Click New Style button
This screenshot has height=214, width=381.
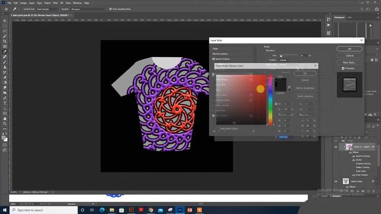pyautogui.click(x=349, y=62)
